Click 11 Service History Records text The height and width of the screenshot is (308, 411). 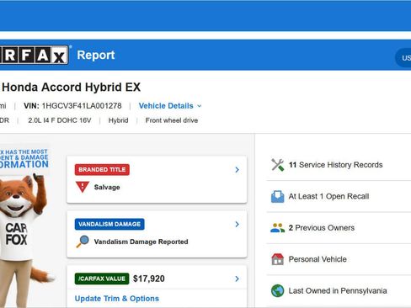point(335,165)
